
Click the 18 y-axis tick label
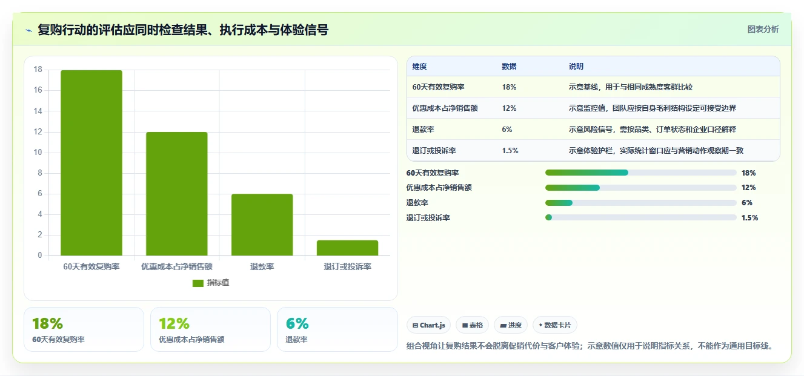coord(38,70)
